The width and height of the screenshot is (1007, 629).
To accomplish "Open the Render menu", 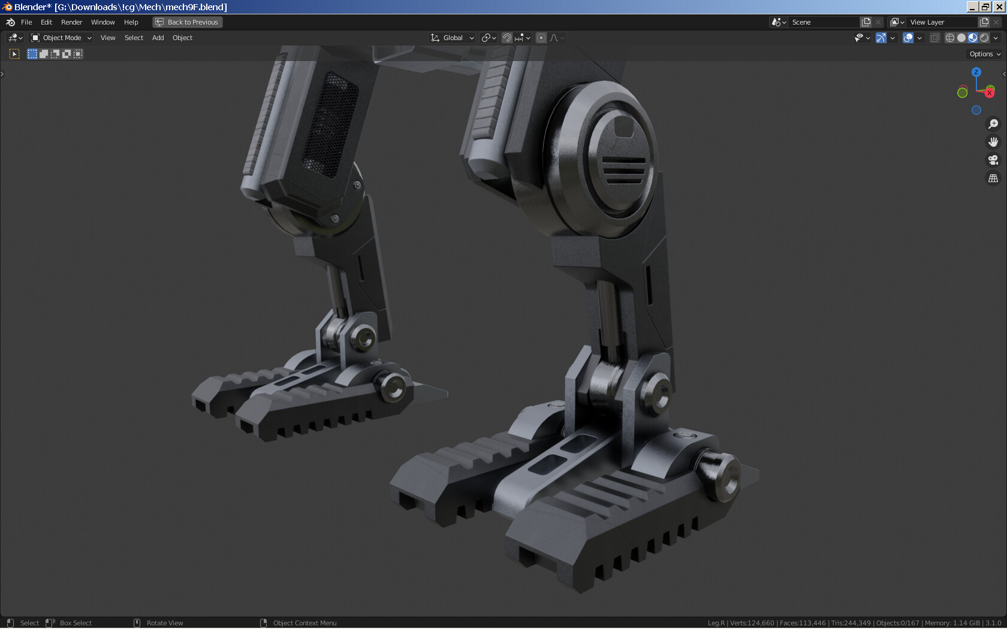I will coord(71,22).
